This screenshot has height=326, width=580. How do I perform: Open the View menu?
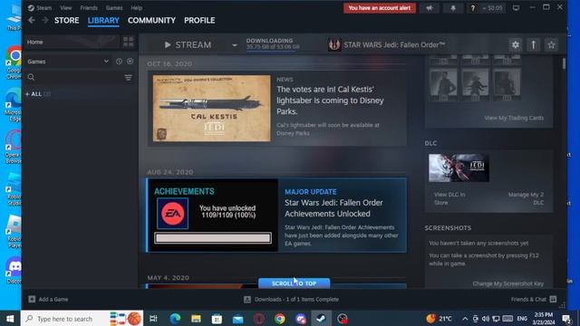click(66, 8)
